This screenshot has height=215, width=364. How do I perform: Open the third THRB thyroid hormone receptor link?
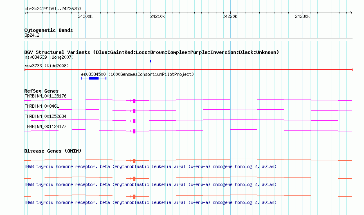coord(150,202)
